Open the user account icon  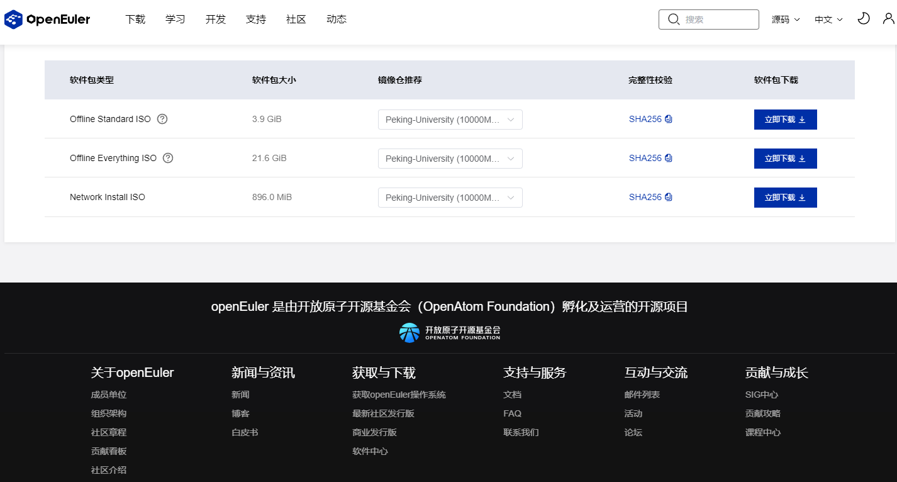click(888, 19)
